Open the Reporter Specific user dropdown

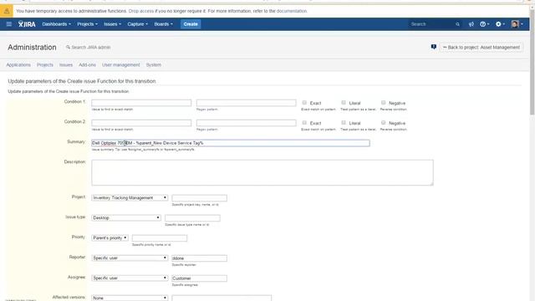click(130, 258)
